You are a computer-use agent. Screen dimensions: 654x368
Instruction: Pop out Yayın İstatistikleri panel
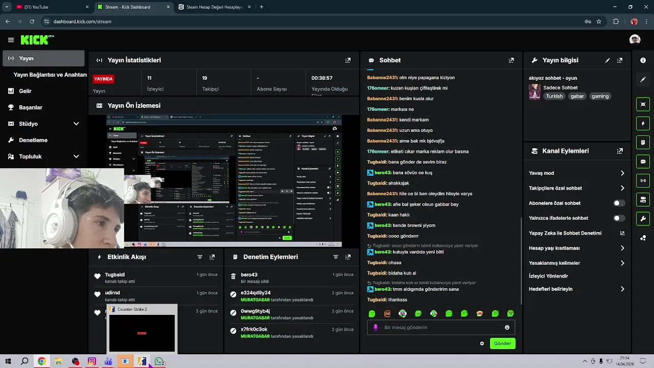[348, 60]
